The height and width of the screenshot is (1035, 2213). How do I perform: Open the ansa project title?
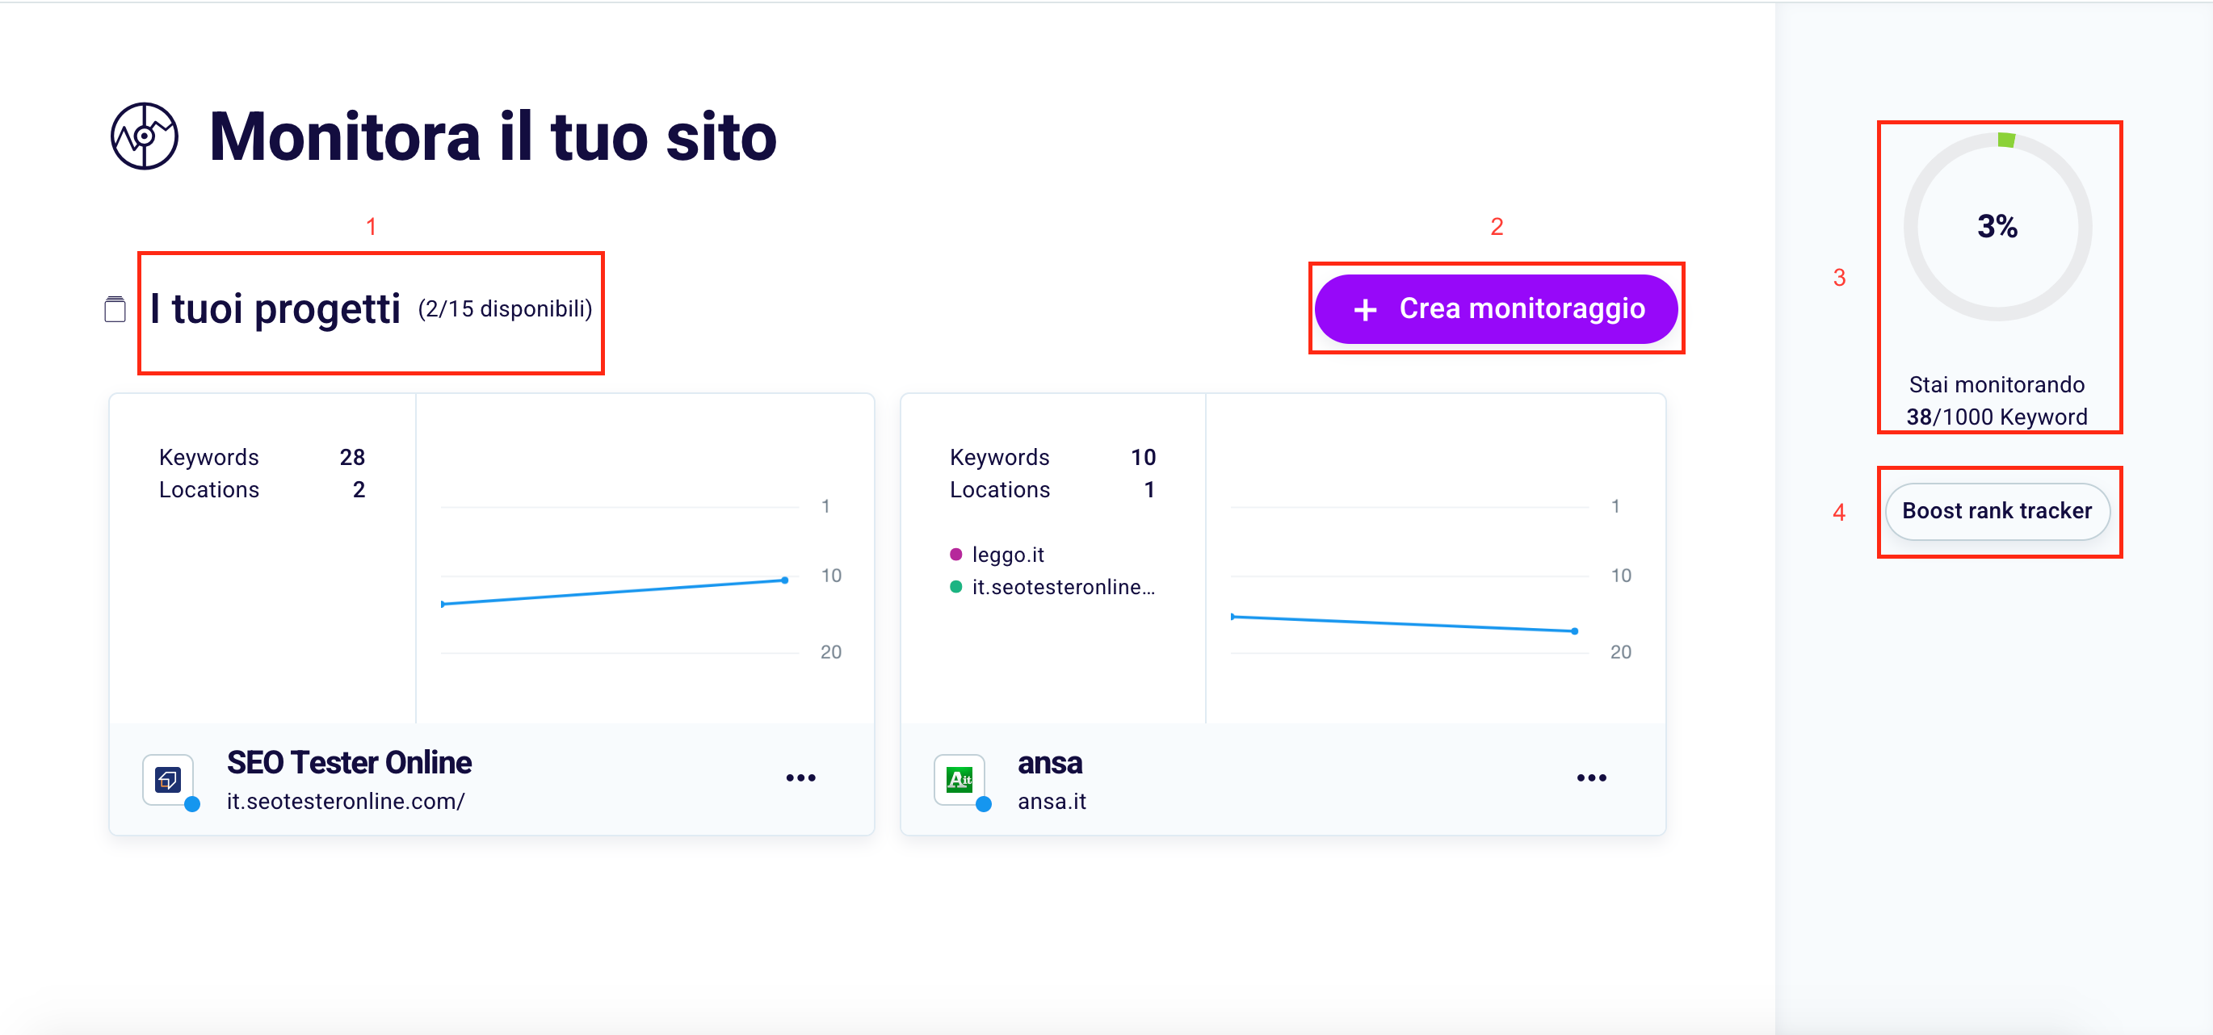[1049, 763]
